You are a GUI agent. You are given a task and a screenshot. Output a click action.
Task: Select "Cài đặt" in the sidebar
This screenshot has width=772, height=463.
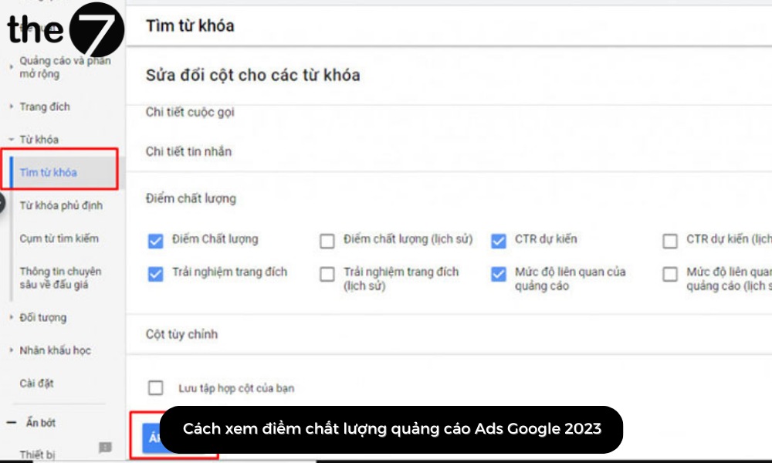pyautogui.click(x=39, y=383)
